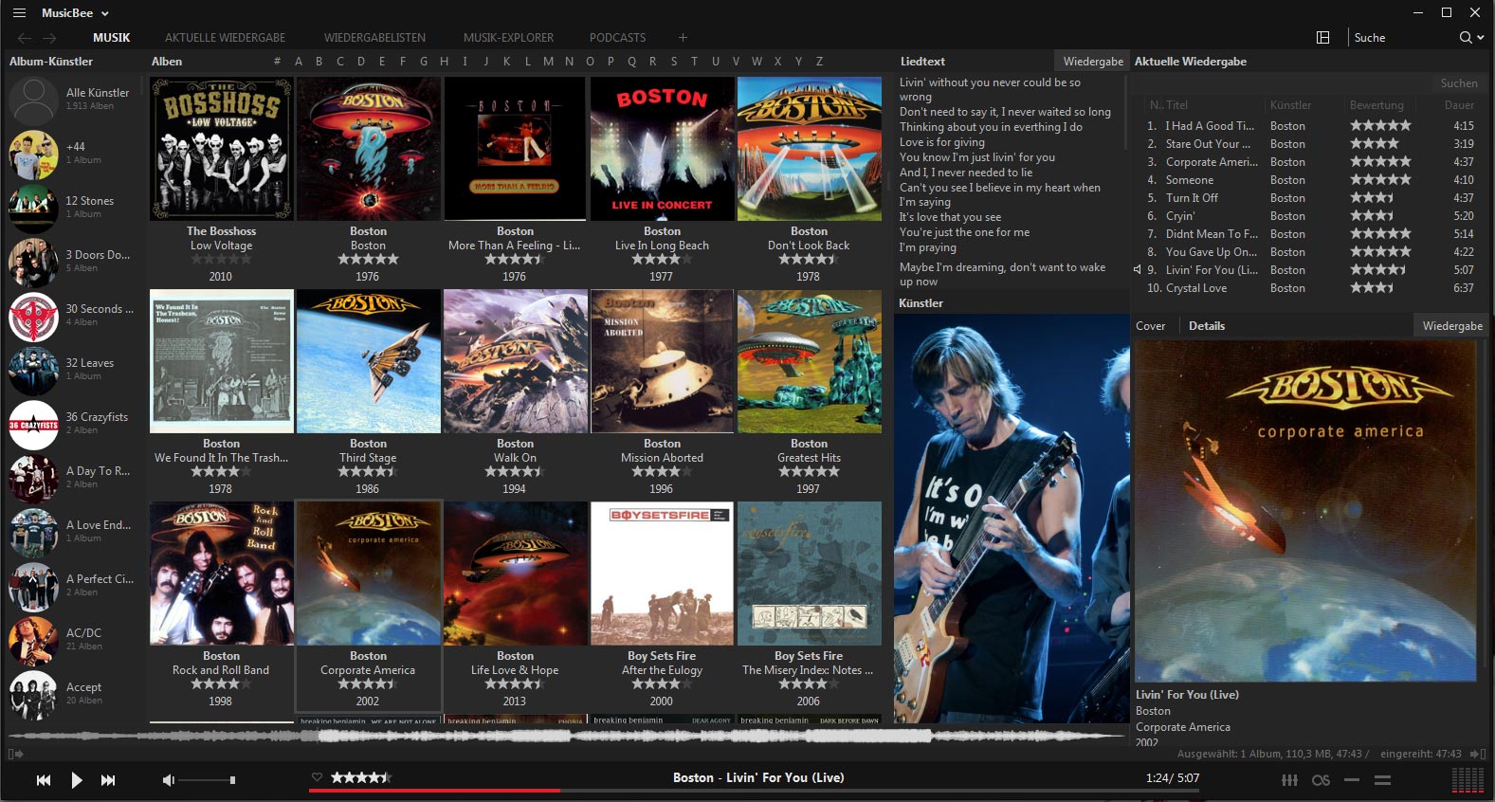Select Alle Künstler in artist list
1495x802 pixels.
tap(74, 99)
